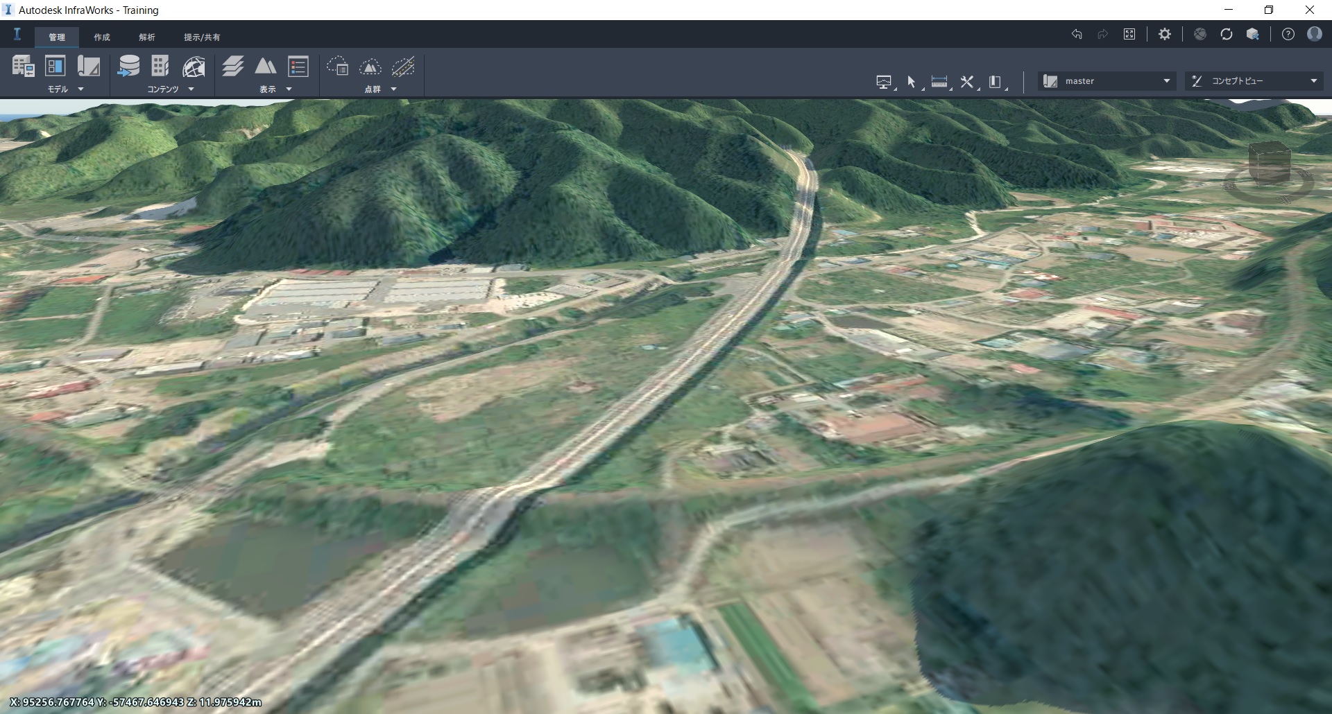1332x714 pixels.
Task: Expand the 表示 group dropdown
Action: [289, 89]
